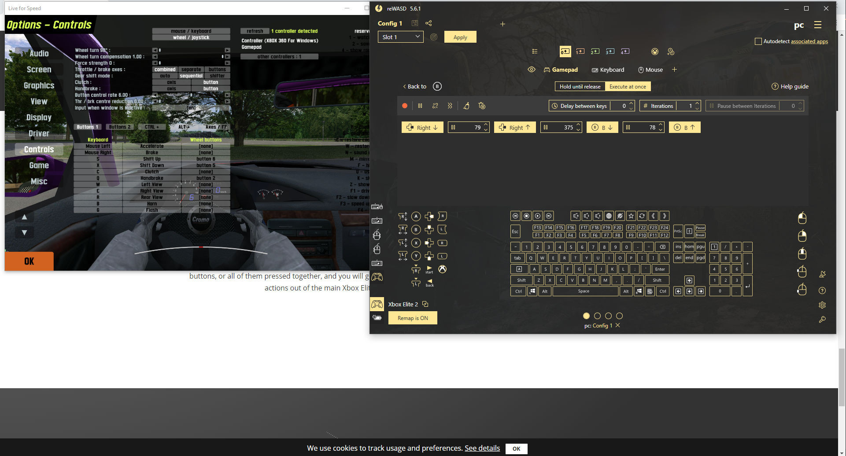
Task: Switch to the Keyboard tab in reWASD
Action: (608, 70)
